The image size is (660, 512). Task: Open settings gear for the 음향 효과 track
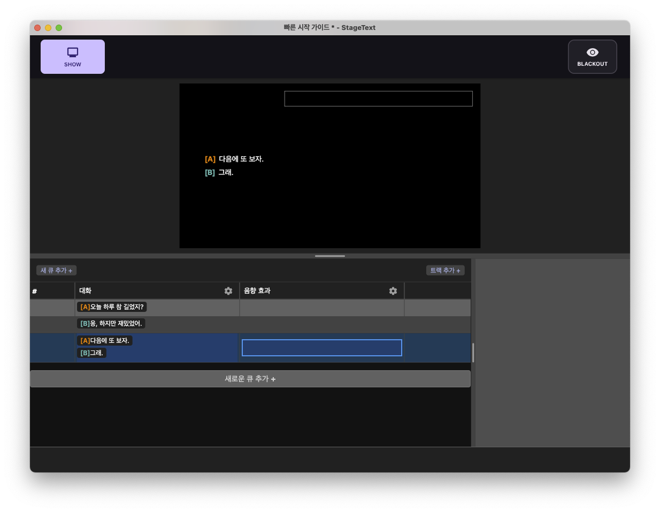tap(393, 291)
